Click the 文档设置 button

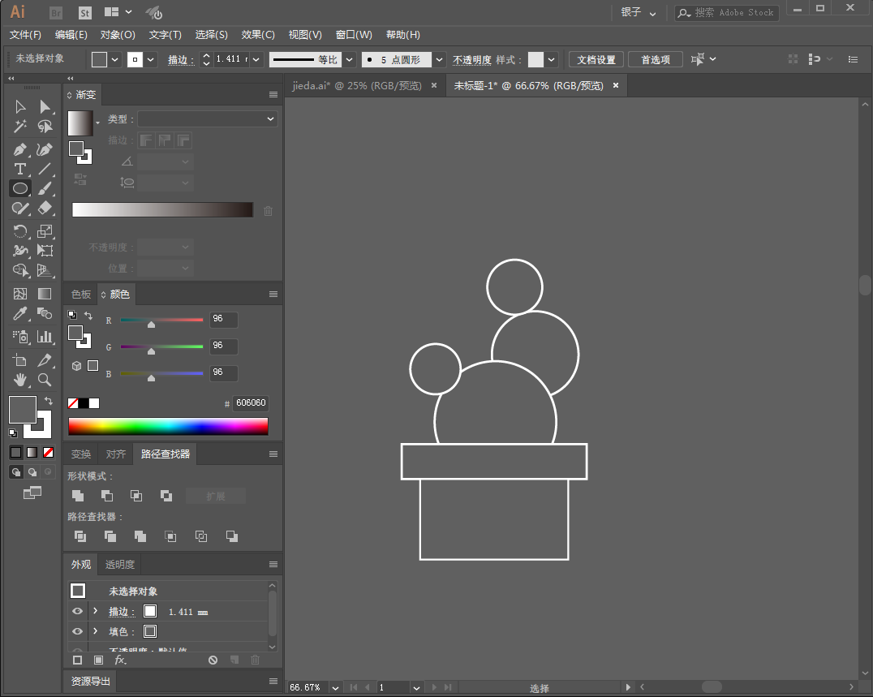pos(596,60)
